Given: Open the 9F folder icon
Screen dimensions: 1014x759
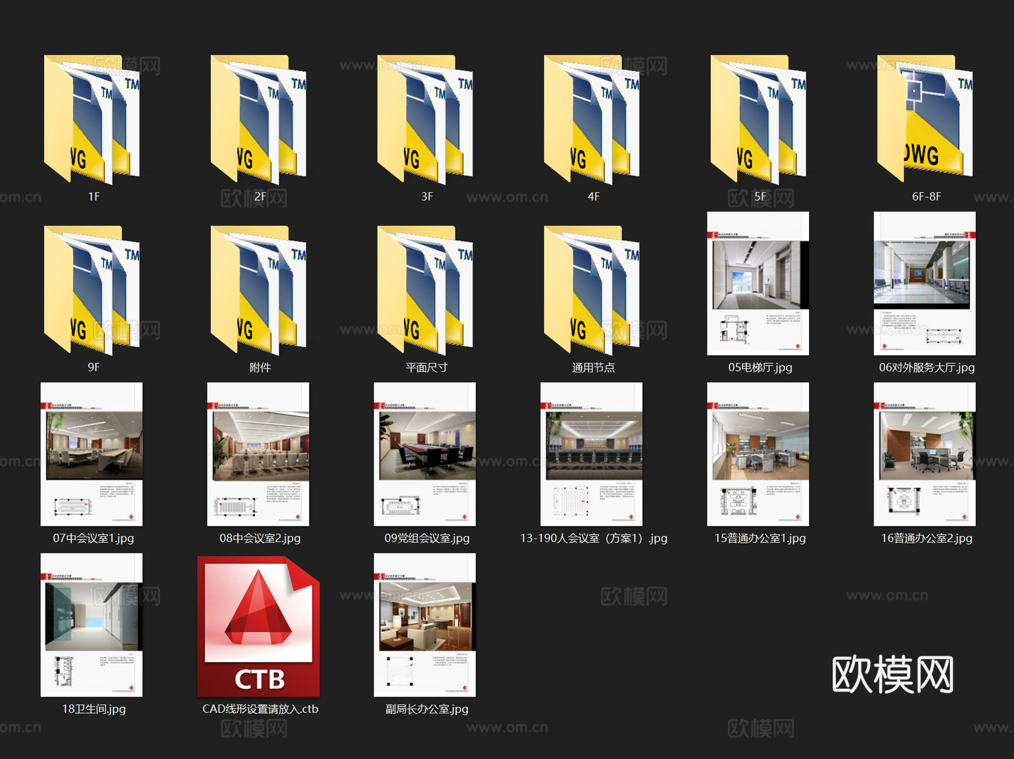Looking at the screenshot, I should click(92, 290).
